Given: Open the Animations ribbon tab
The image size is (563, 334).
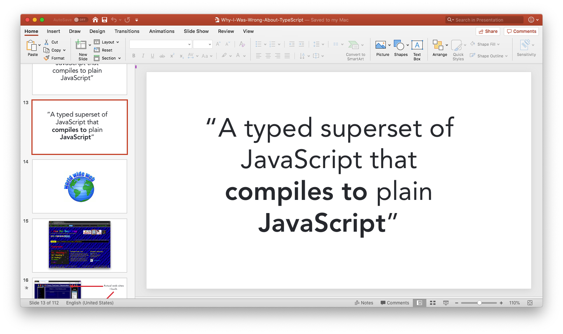Looking at the screenshot, I should coord(162,31).
